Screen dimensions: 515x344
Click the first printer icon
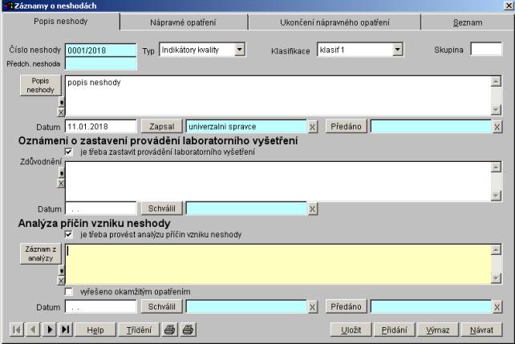pyautogui.click(x=170, y=329)
